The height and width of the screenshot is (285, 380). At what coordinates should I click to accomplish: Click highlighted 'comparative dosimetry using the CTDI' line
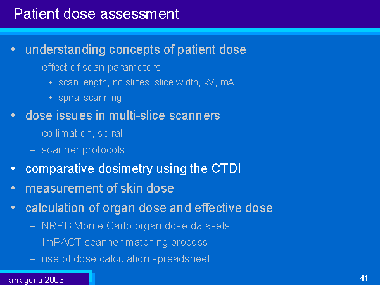(x=133, y=169)
